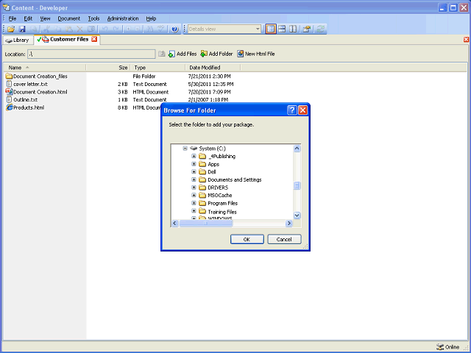
Task: Close the Browse For Folder dialog
Action: (302, 110)
